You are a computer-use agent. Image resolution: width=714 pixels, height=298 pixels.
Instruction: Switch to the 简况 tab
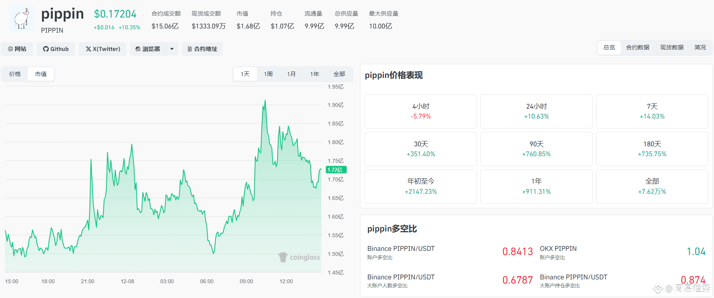point(700,48)
